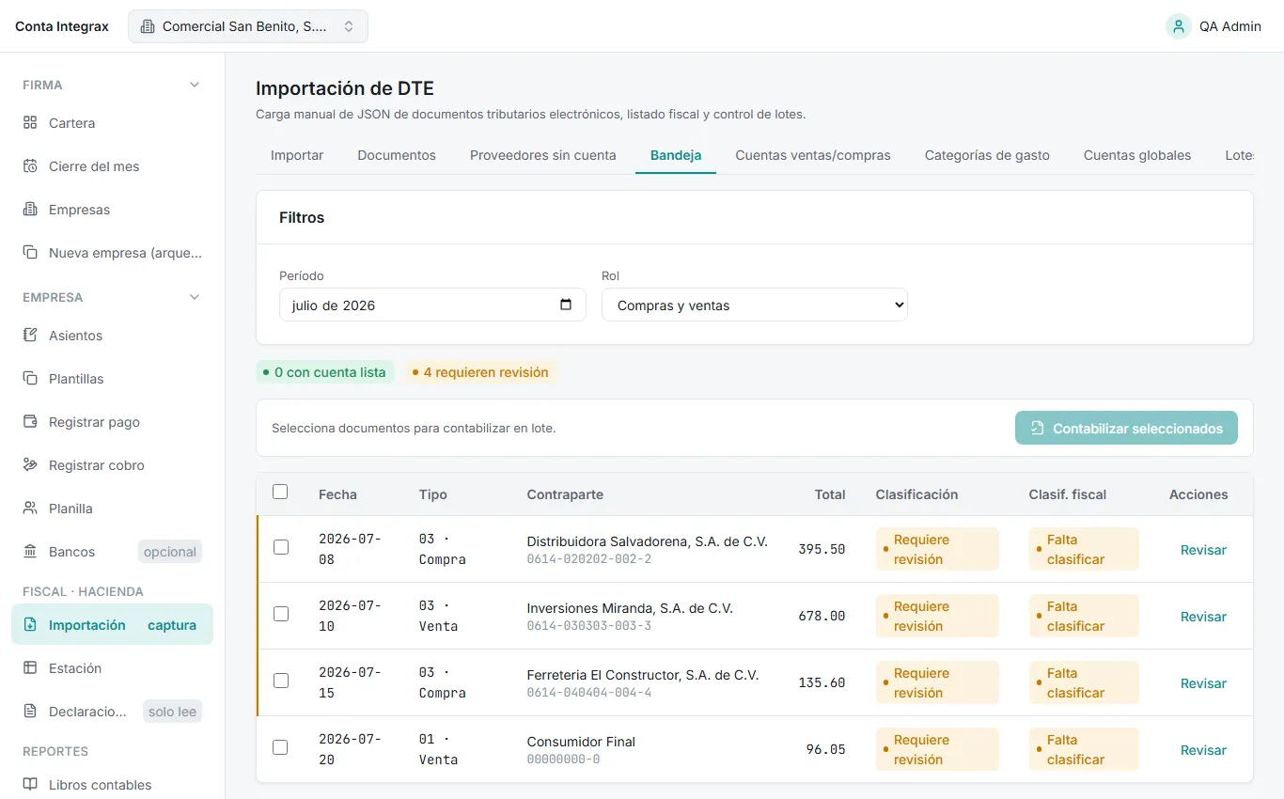The height and width of the screenshot is (799, 1284).
Task: Collapse the EMPRESA sidebar section
Action: coord(195,297)
